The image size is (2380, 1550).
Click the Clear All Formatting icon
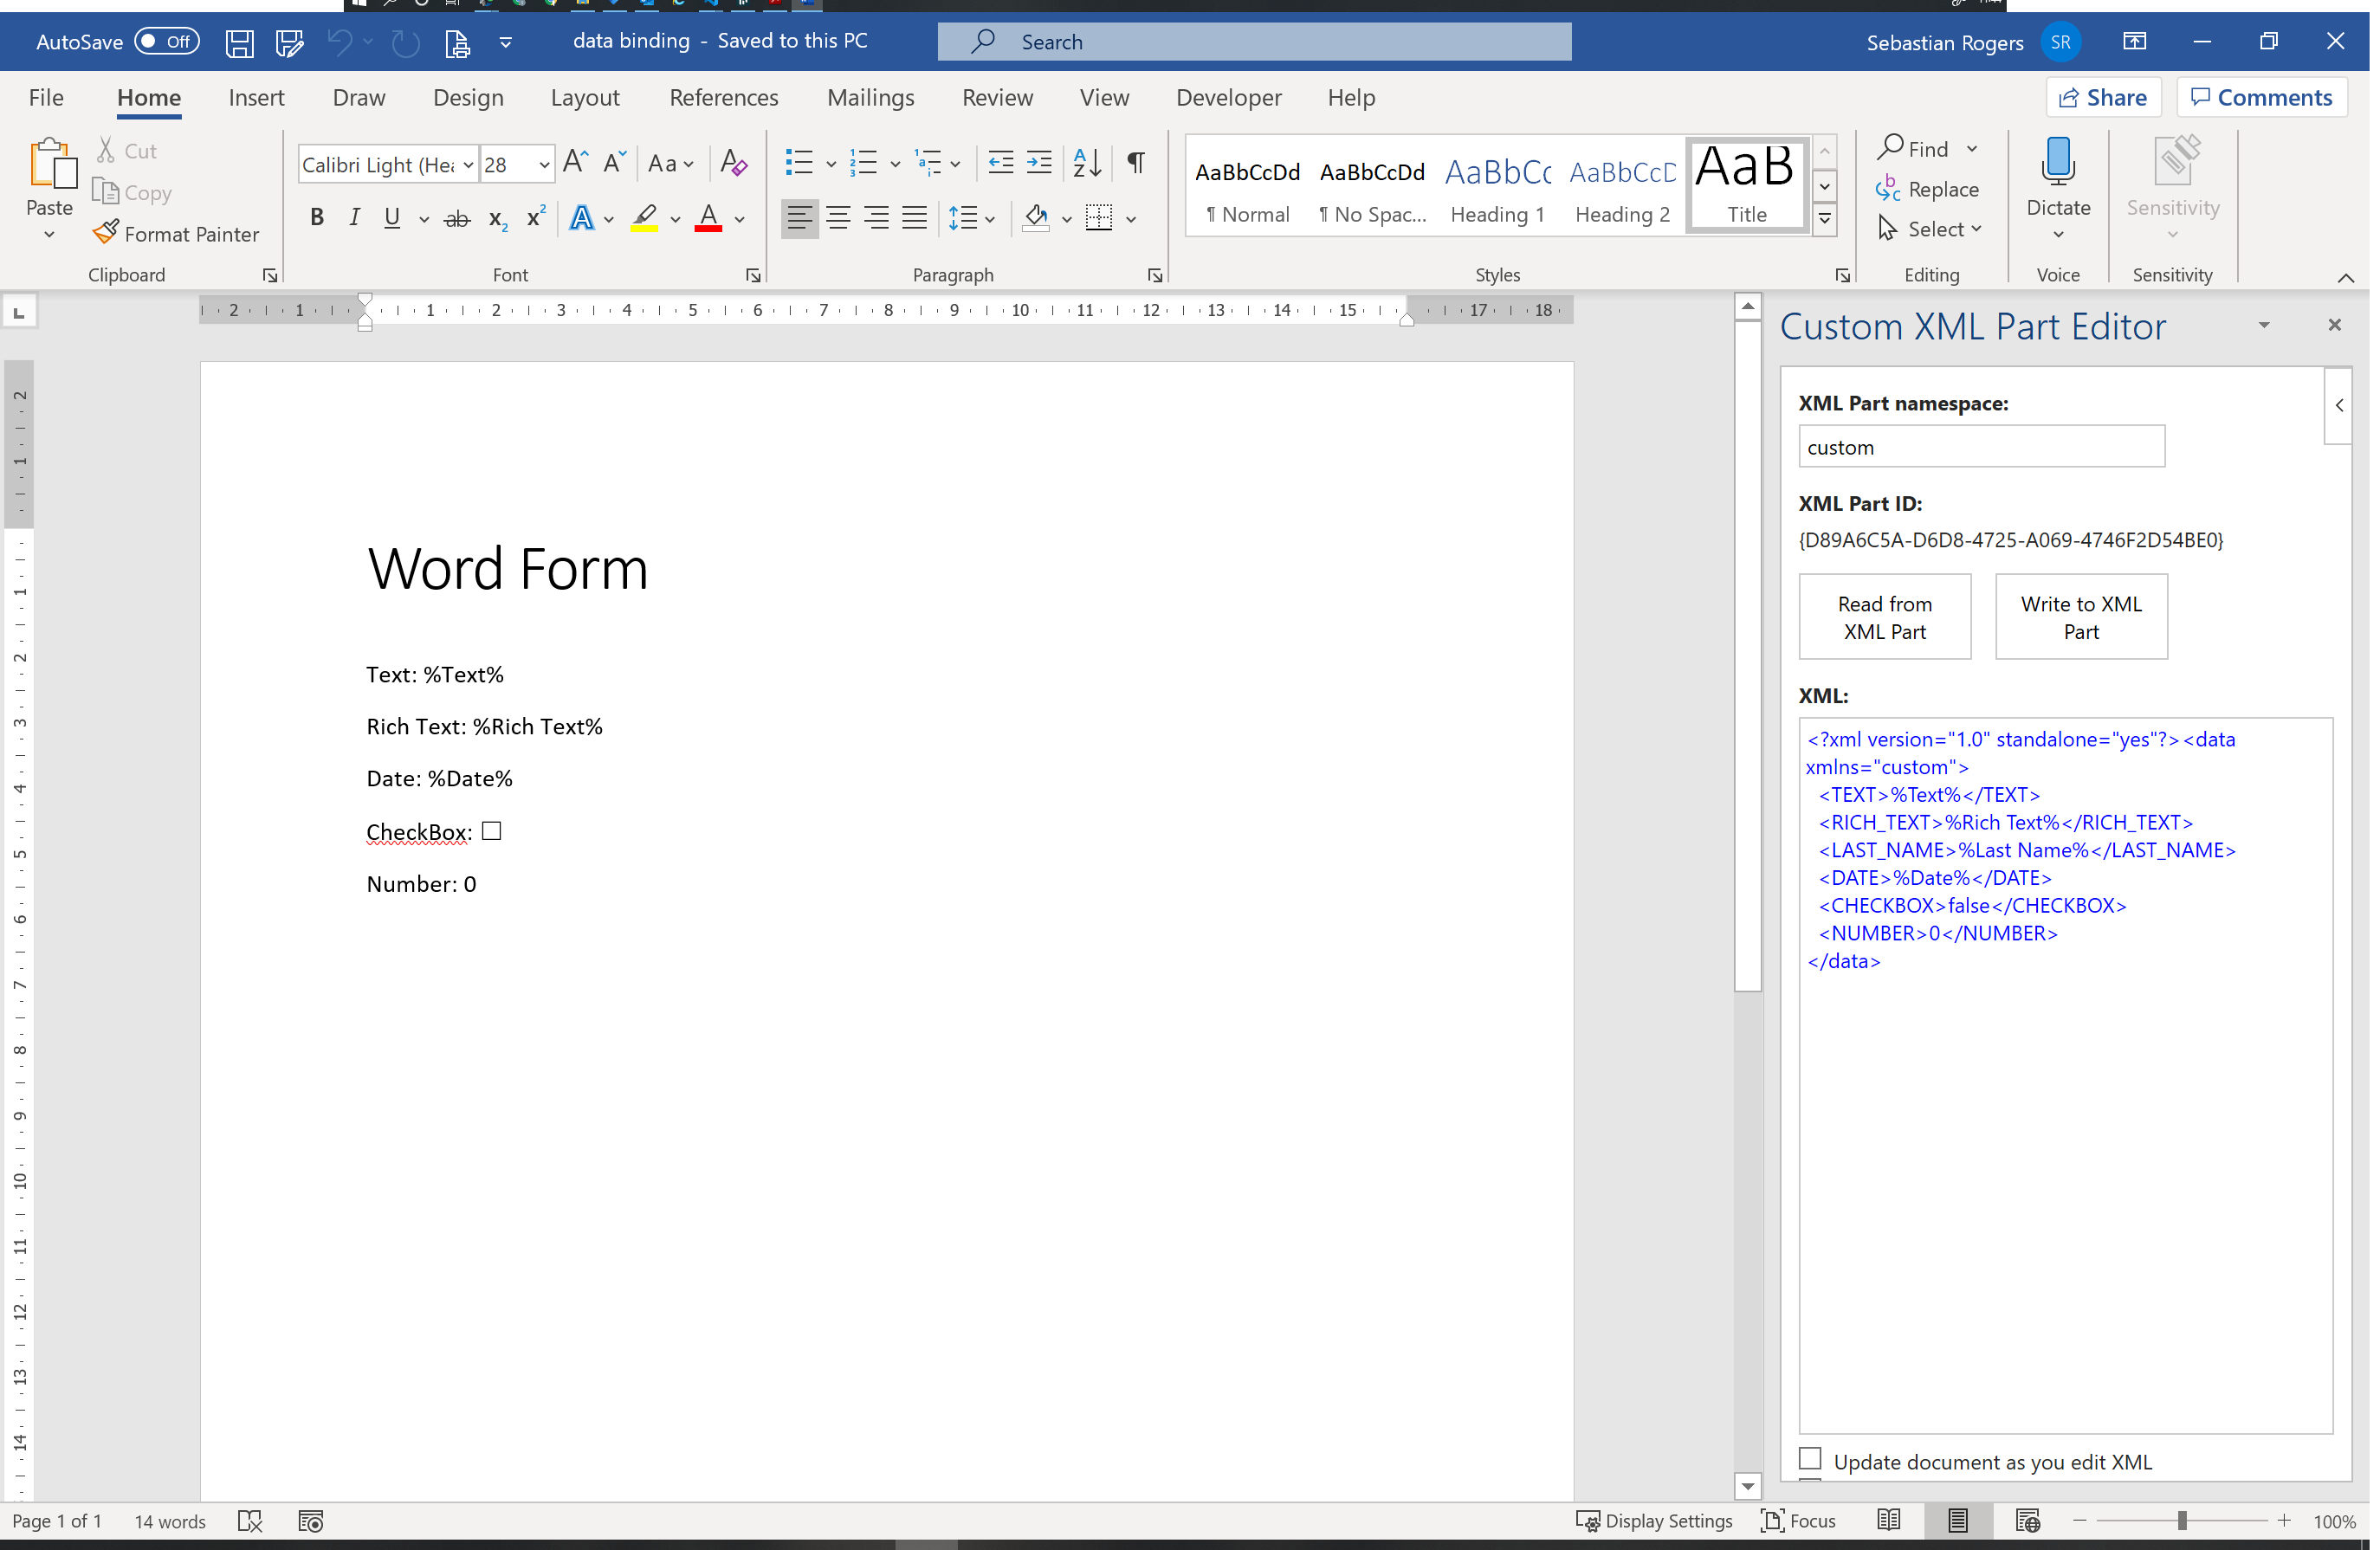point(733,162)
